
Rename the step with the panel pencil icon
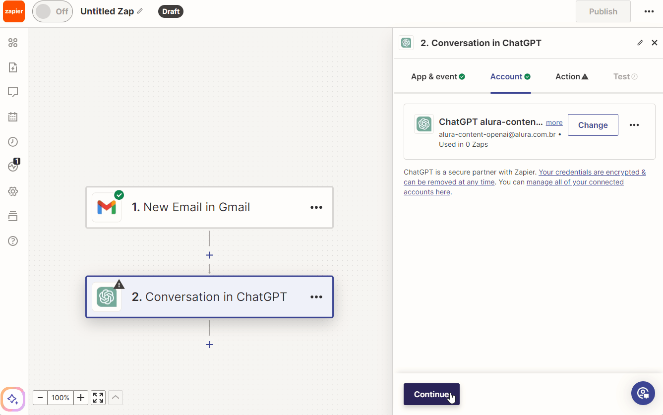(x=640, y=43)
